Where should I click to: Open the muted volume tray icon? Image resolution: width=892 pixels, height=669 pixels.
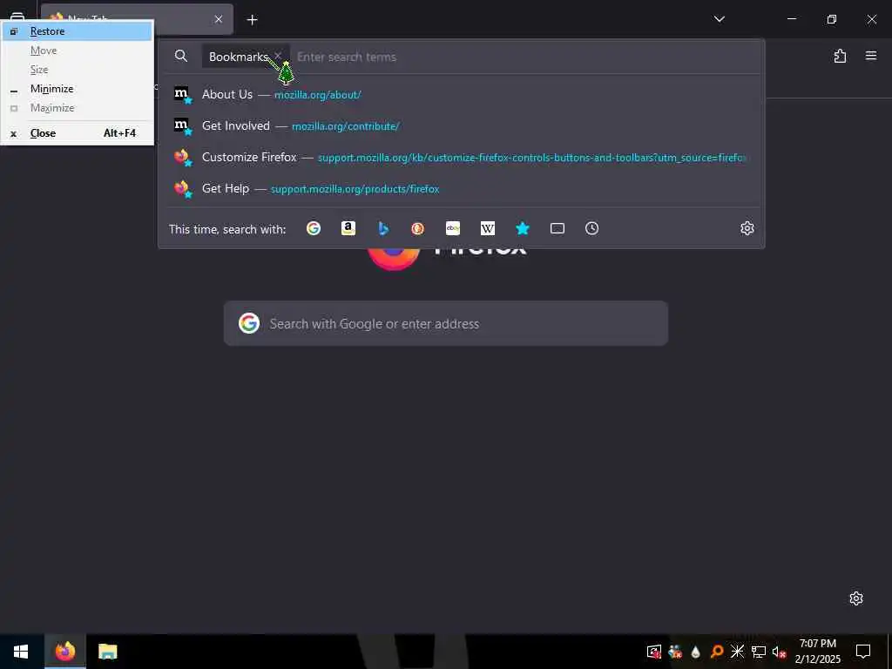click(779, 652)
